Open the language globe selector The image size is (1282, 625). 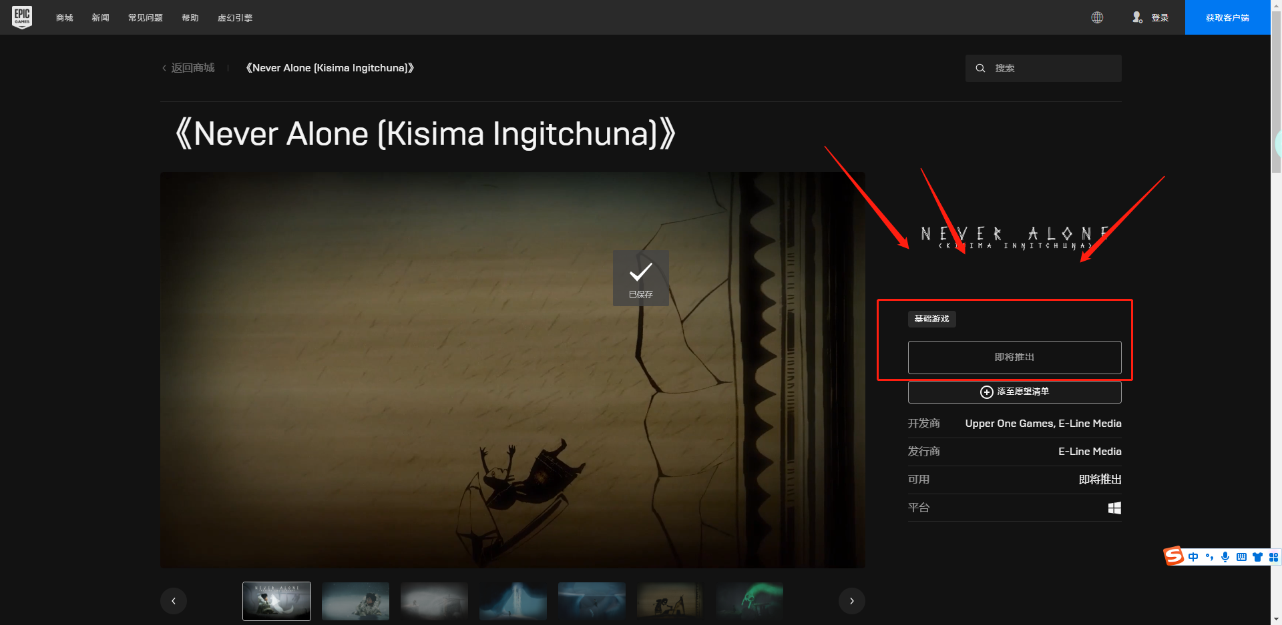coord(1097,17)
